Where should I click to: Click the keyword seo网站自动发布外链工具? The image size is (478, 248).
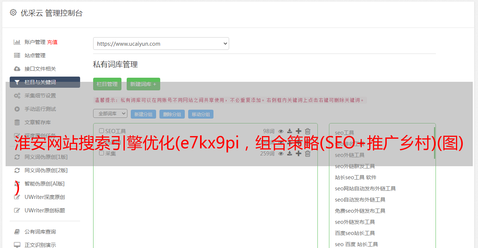365,189
